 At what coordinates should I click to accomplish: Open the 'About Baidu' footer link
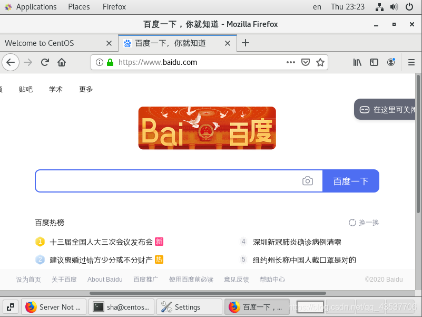[x=105, y=279]
